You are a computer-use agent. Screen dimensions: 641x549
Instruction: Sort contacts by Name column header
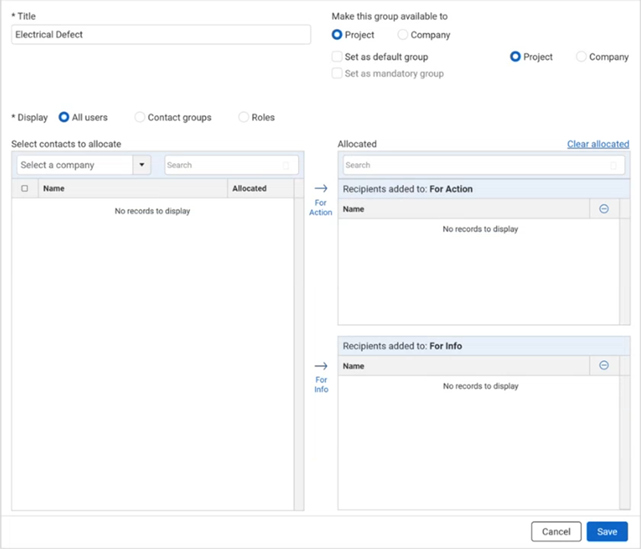[x=133, y=189]
